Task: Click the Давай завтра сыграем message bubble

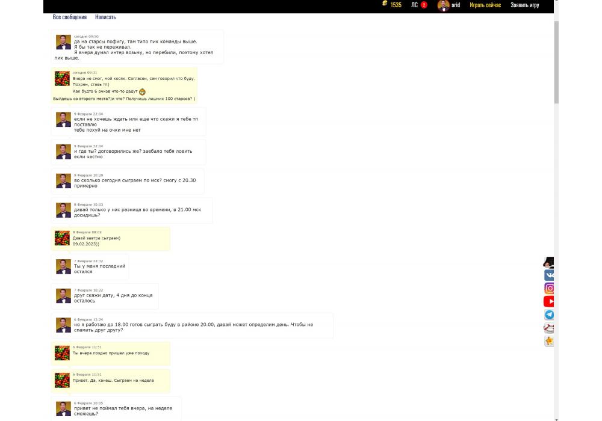Action: point(110,239)
